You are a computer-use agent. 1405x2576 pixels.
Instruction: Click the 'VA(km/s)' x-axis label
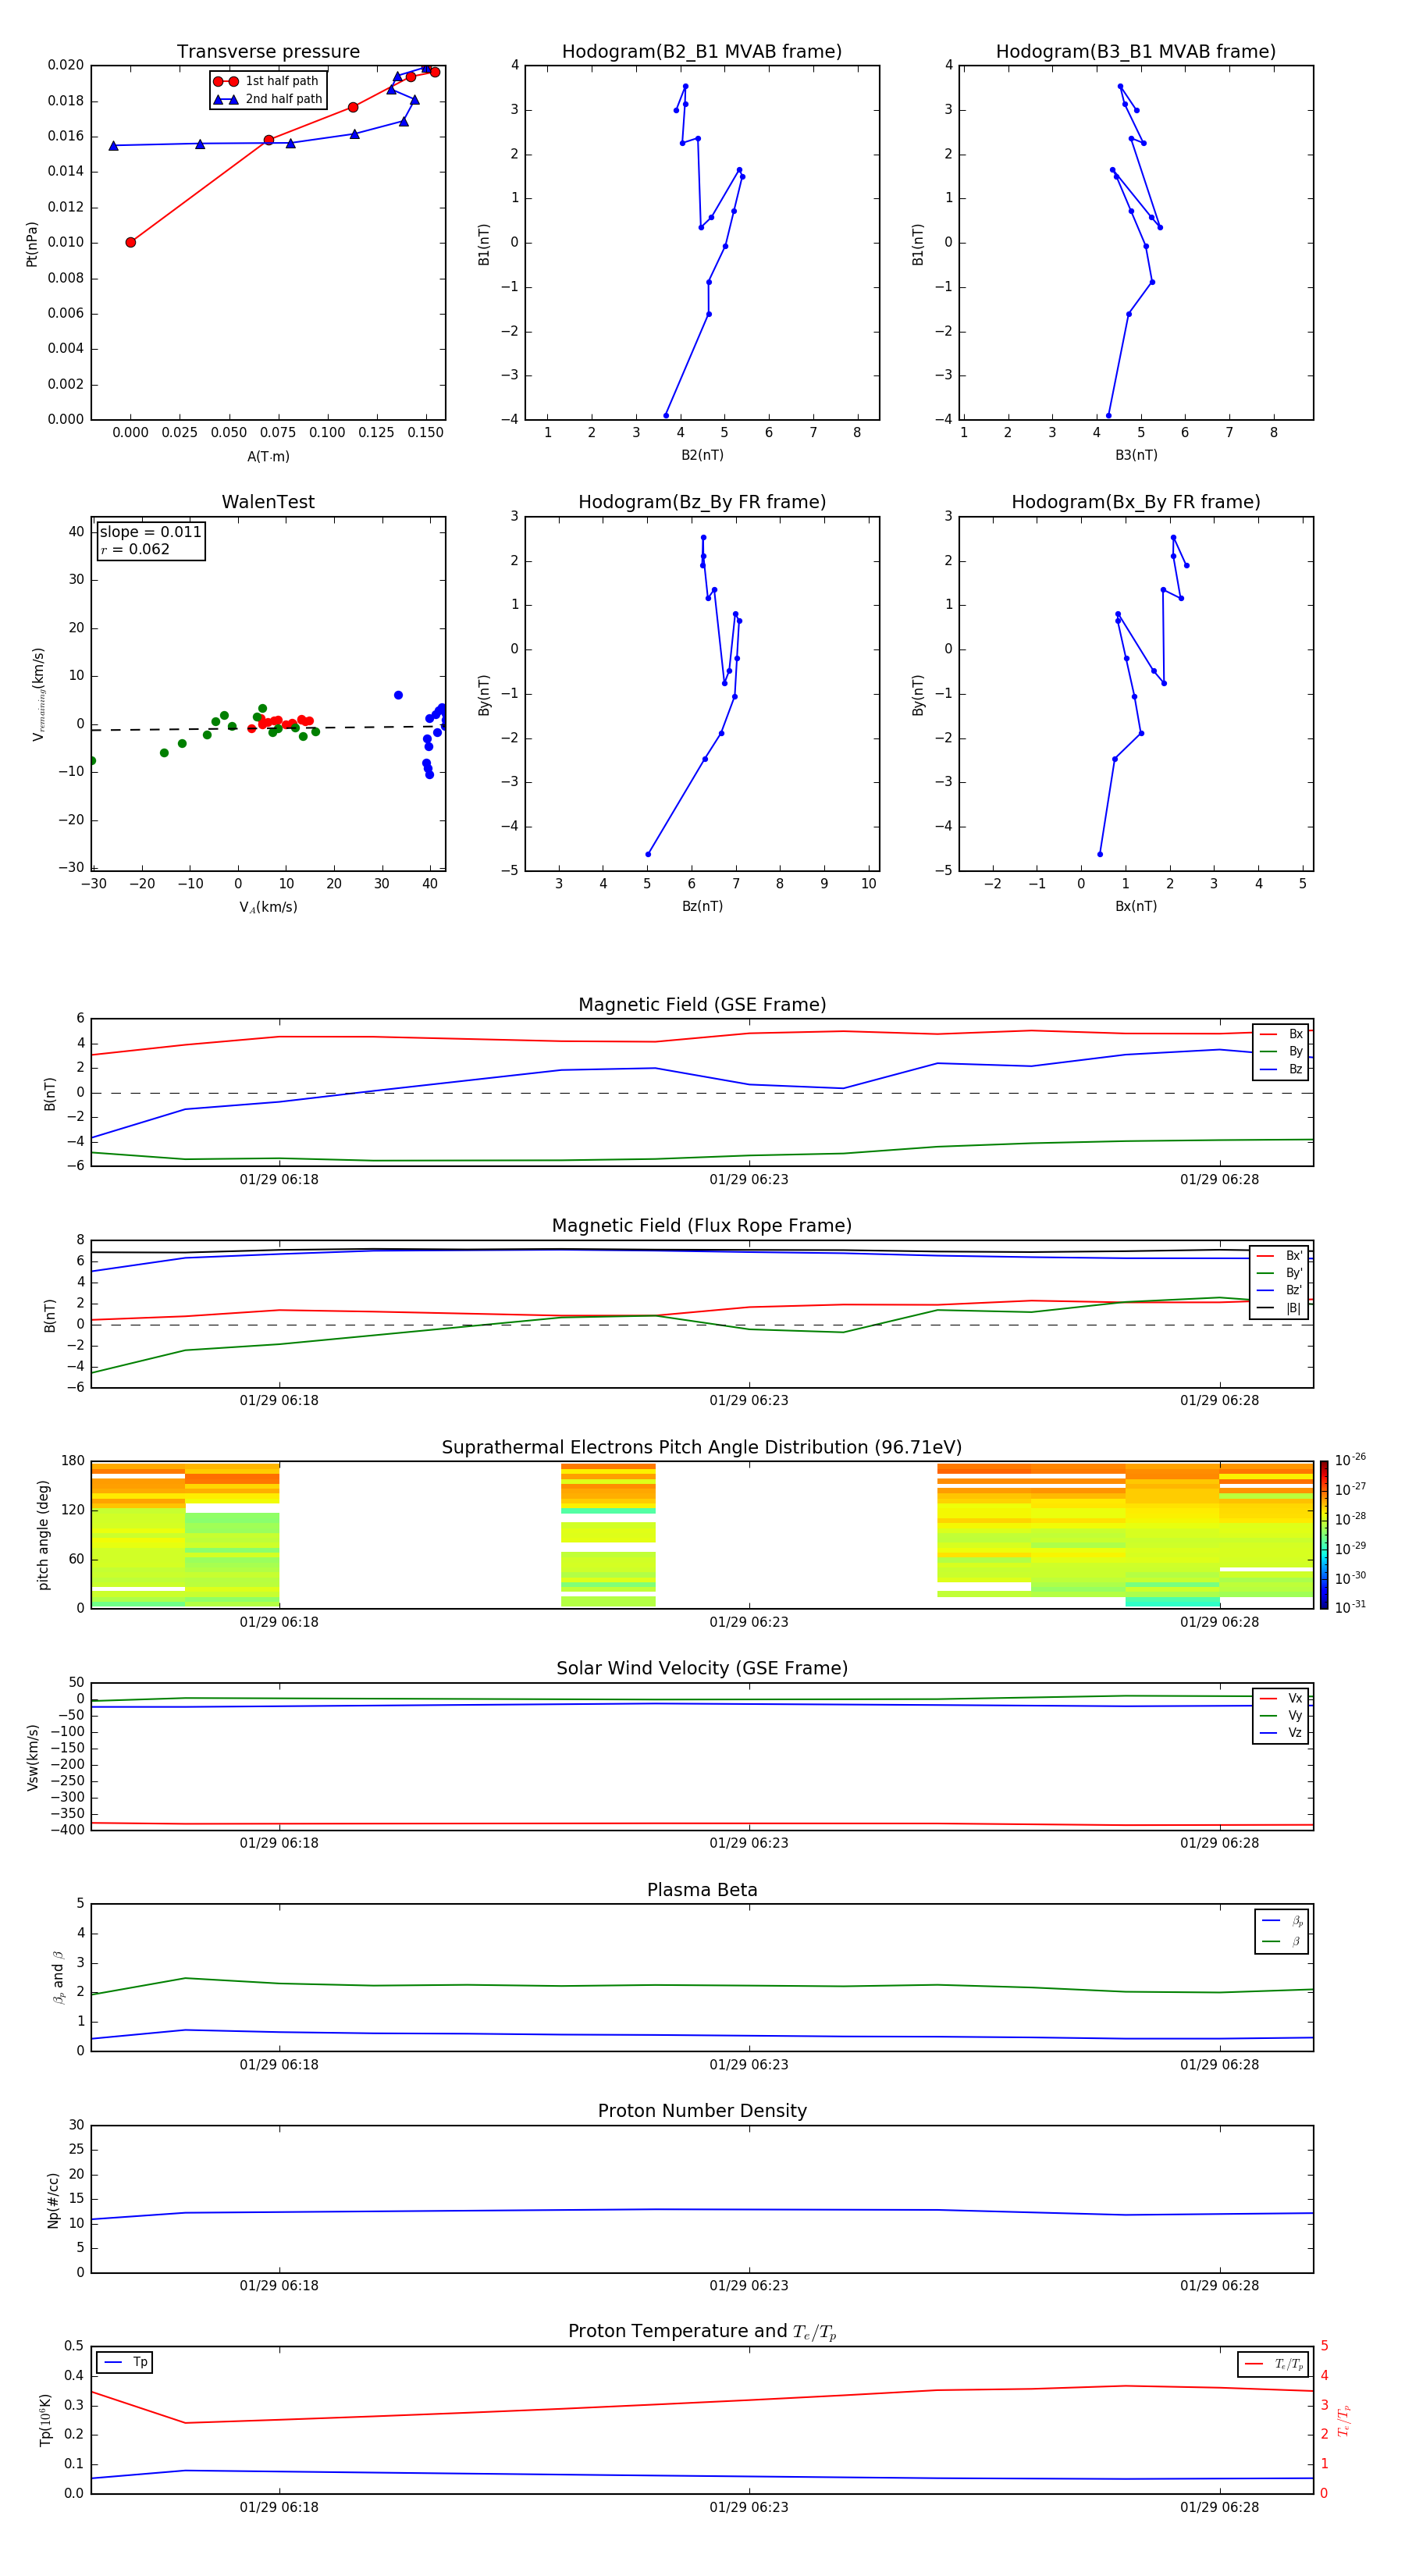click(x=268, y=908)
